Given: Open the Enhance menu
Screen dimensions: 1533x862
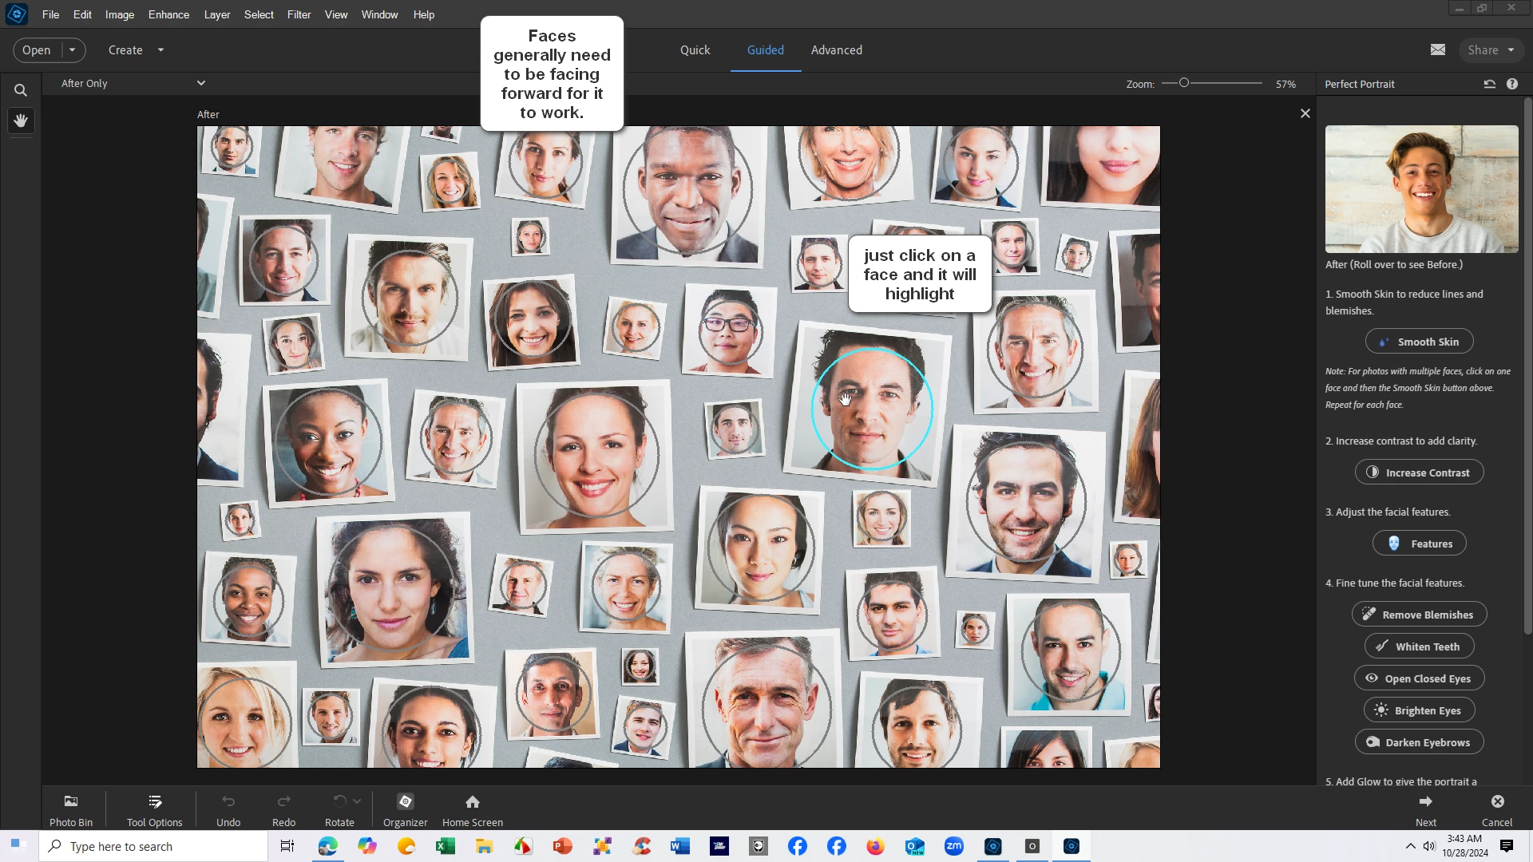Looking at the screenshot, I should 168,14.
